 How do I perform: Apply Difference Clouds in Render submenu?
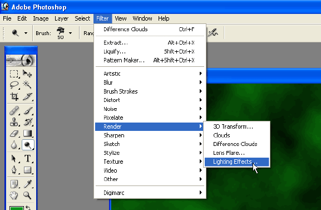pyautogui.click(x=237, y=144)
